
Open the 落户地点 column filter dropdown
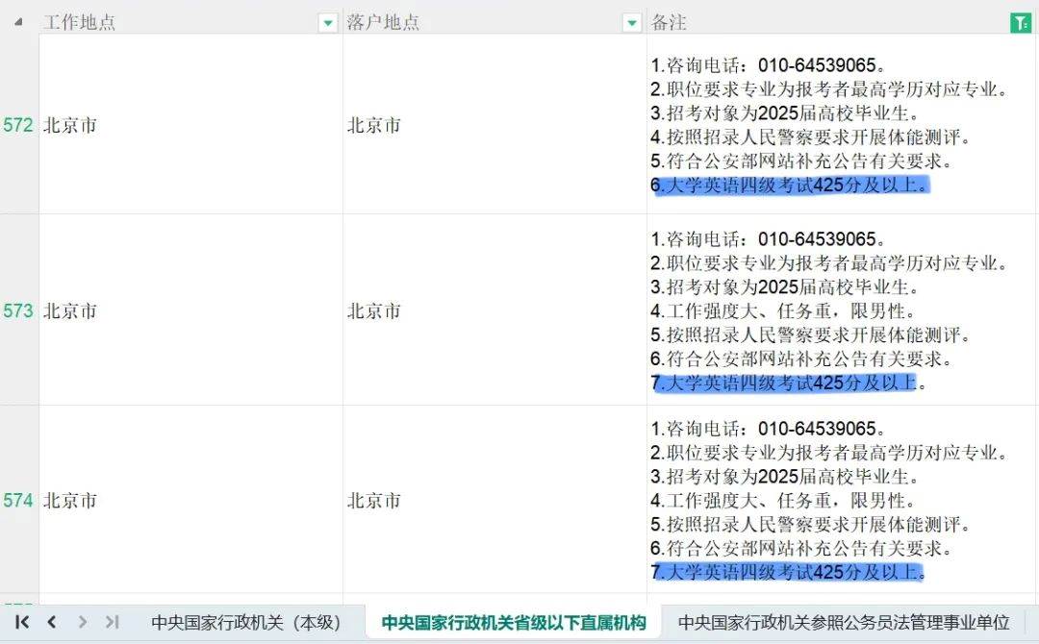(632, 23)
